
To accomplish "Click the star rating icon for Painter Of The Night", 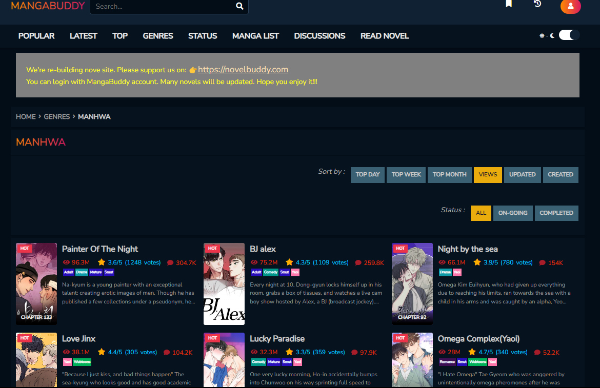I will (x=102, y=262).
